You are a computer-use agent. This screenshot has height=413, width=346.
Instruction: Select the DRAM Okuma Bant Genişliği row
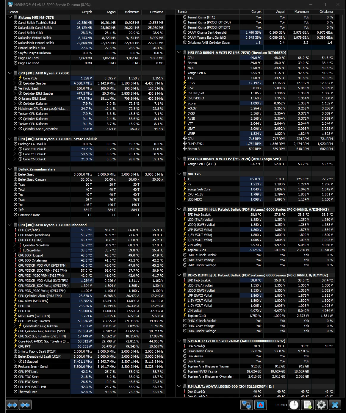[x=256, y=32]
